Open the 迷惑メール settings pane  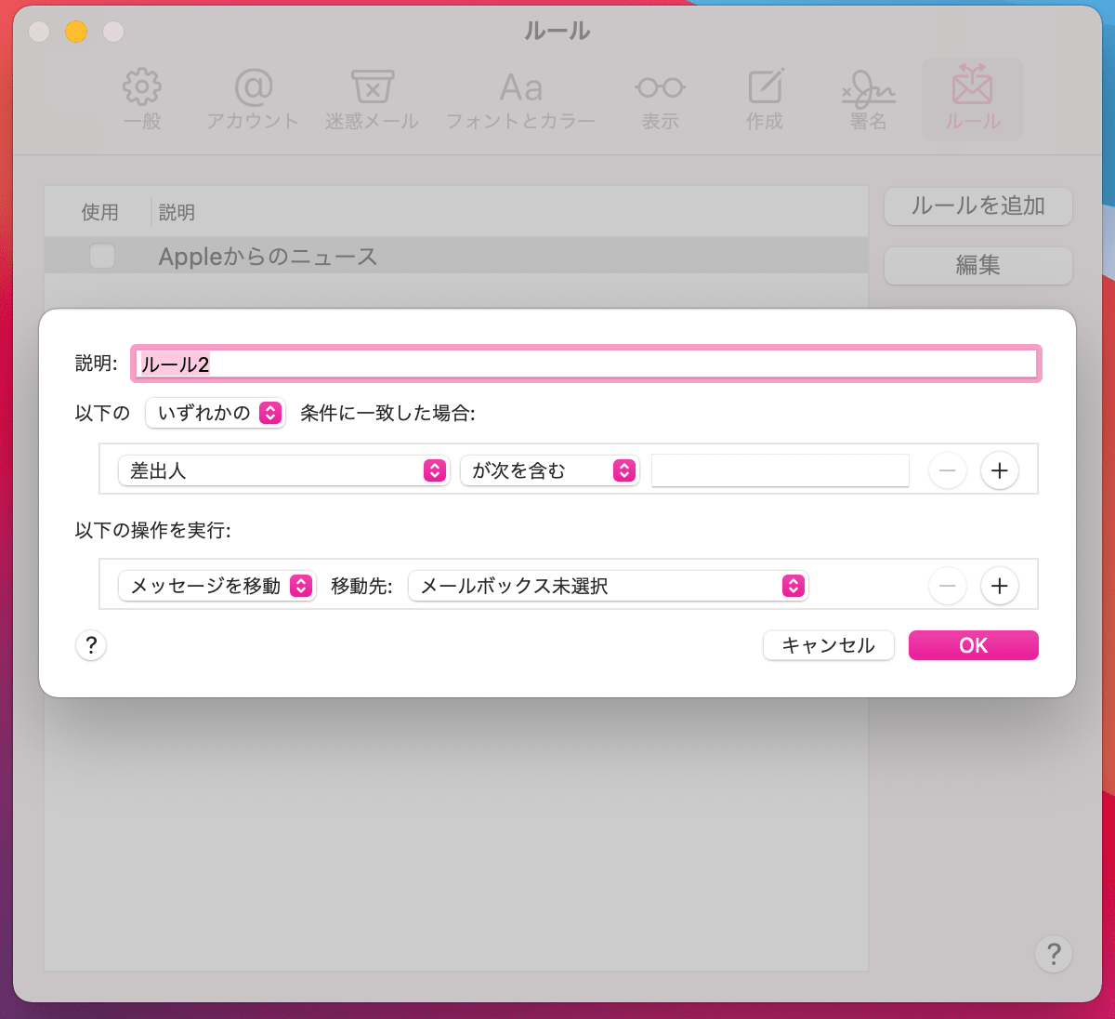(372, 99)
